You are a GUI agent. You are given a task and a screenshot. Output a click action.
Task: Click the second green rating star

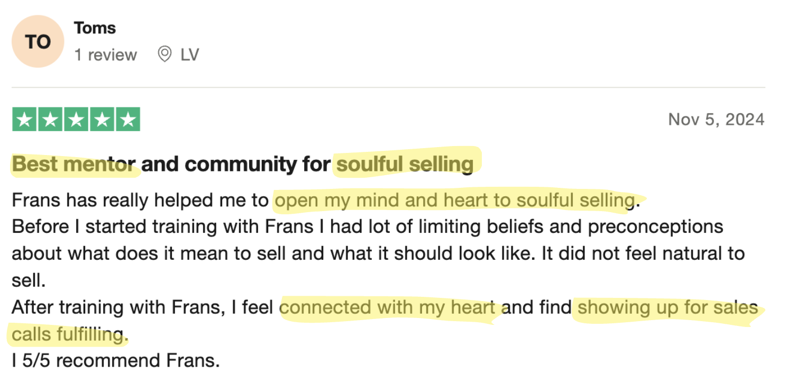pos(50,119)
